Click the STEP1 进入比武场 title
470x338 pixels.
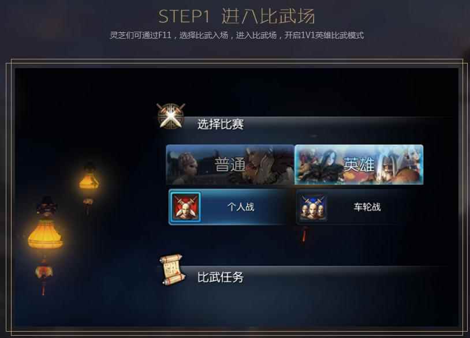point(237,16)
